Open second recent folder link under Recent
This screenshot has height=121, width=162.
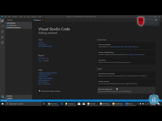[x=40, y=61]
